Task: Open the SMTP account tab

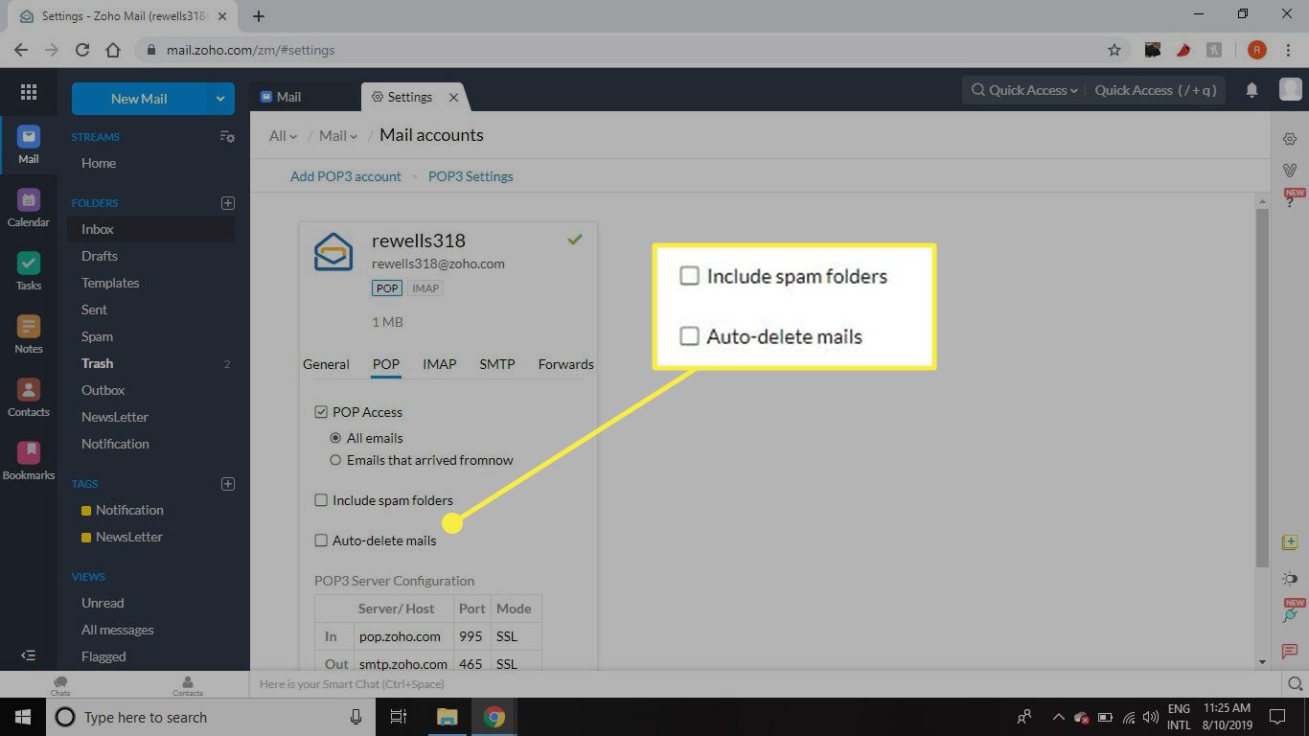Action: click(497, 364)
